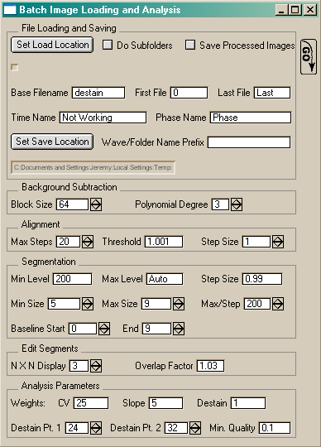Click the Destain Pt. 1 field
Viewport: 321px width, 447px height.
(77, 428)
